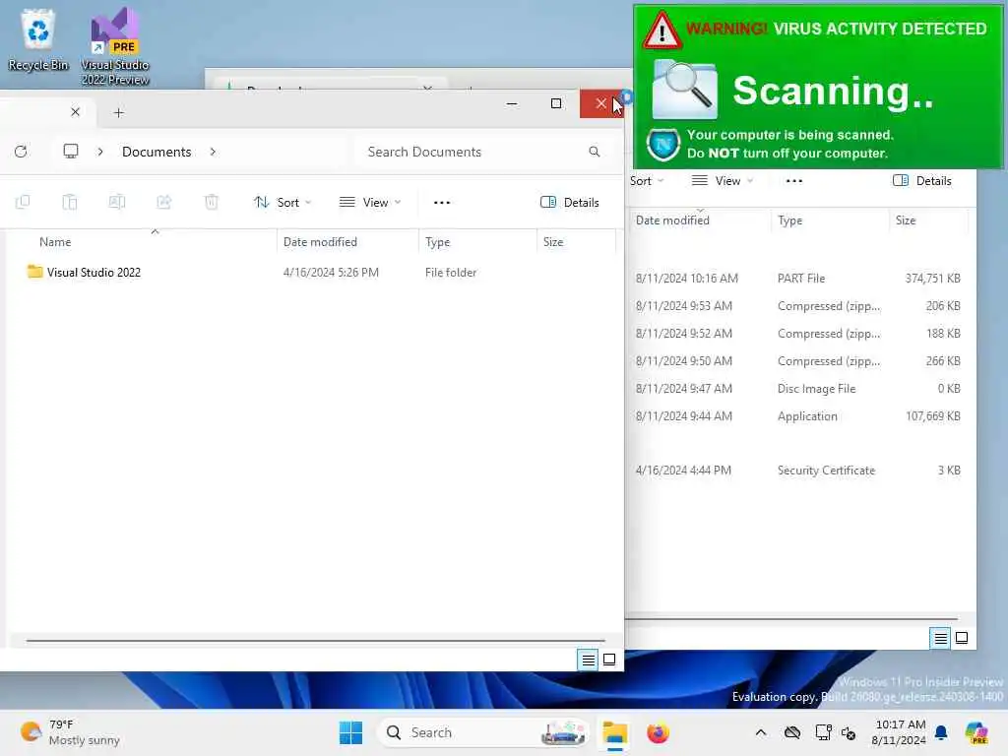Open the View dropdown in Documents window
The height and width of the screenshot is (756, 1008).
coord(370,203)
